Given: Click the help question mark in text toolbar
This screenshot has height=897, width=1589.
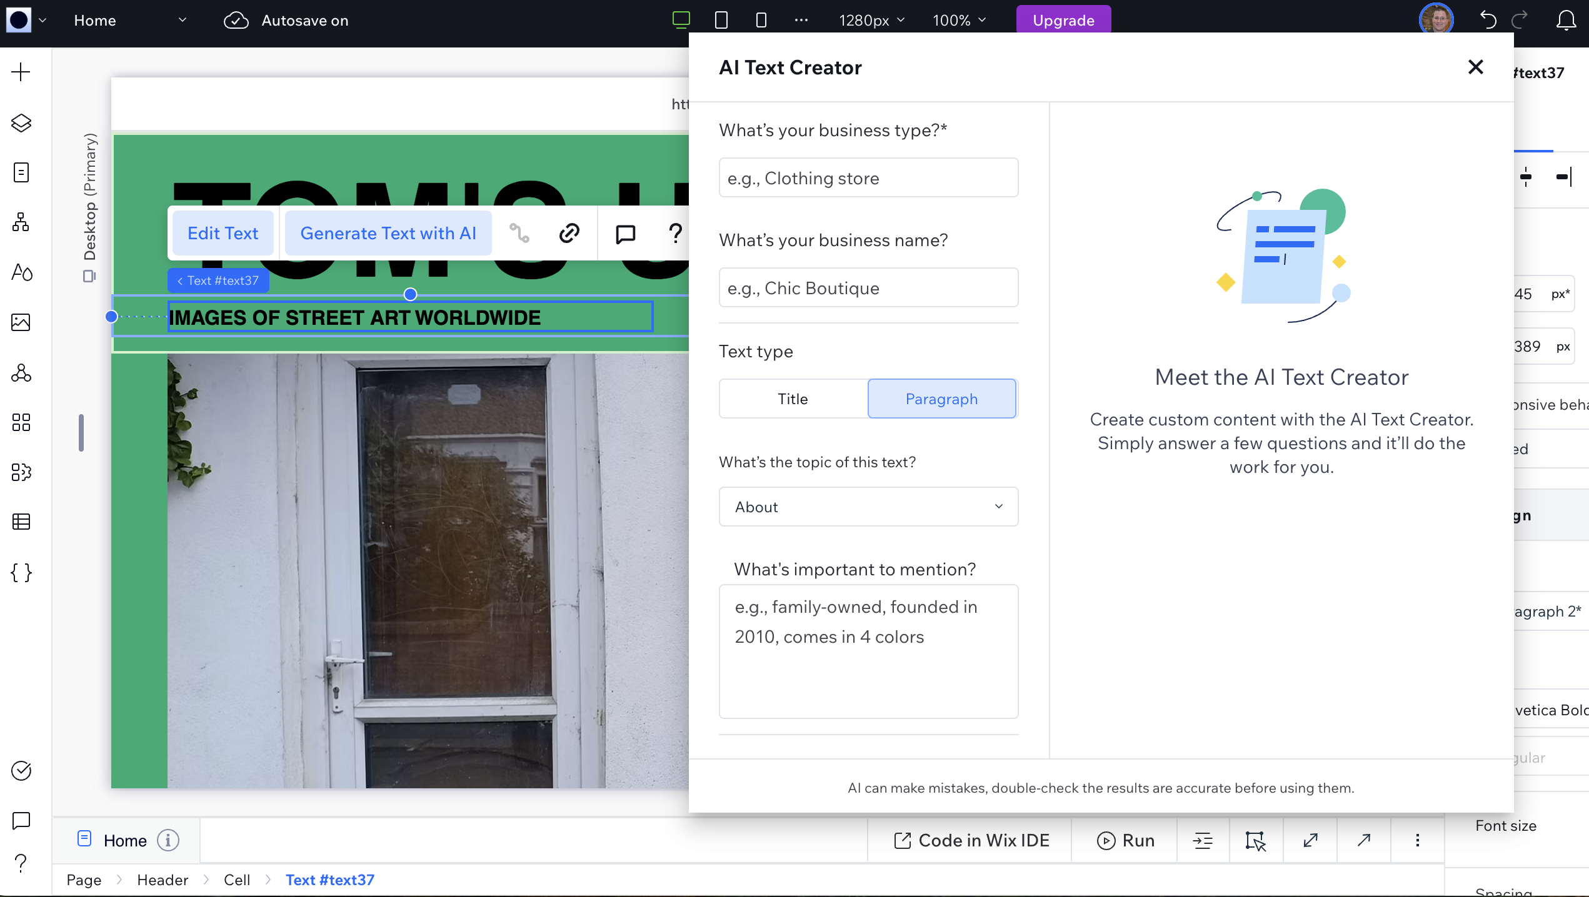Looking at the screenshot, I should point(675,233).
